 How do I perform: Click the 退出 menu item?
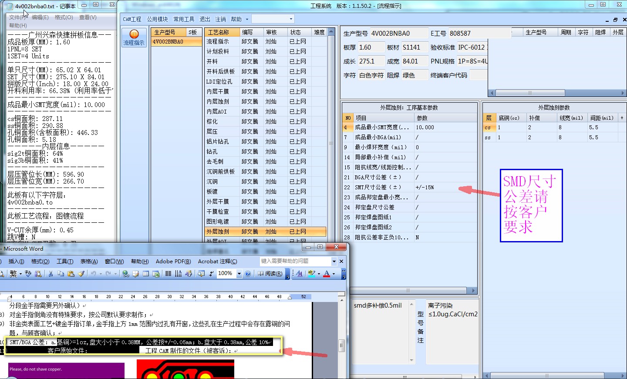[205, 19]
